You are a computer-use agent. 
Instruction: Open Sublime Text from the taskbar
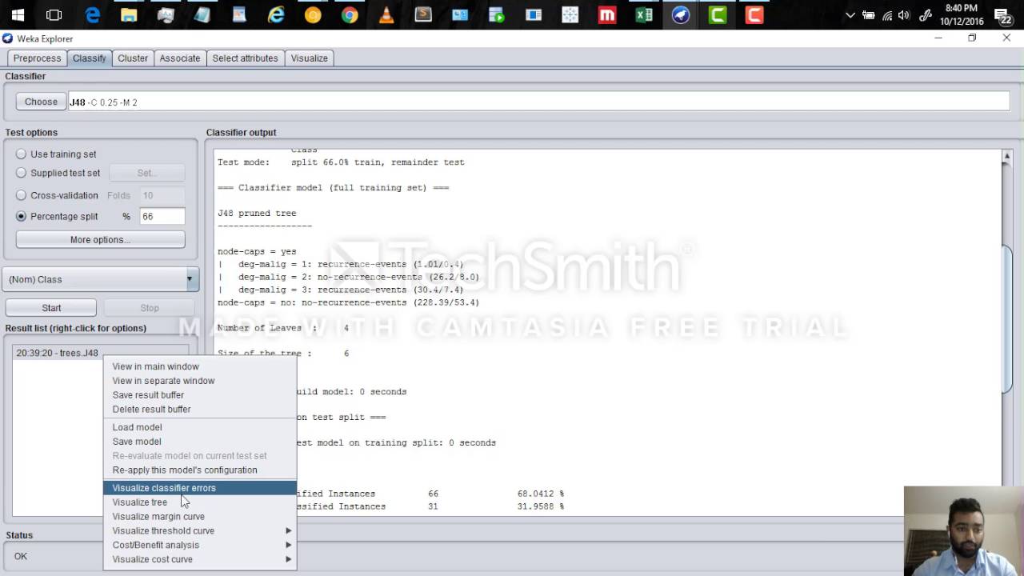point(423,14)
